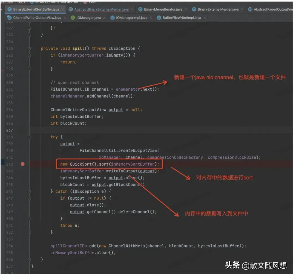The image size is (294, 276).
Task: Click the AbstractBinaryExternalMerger.java file icon
Action: 71,9
